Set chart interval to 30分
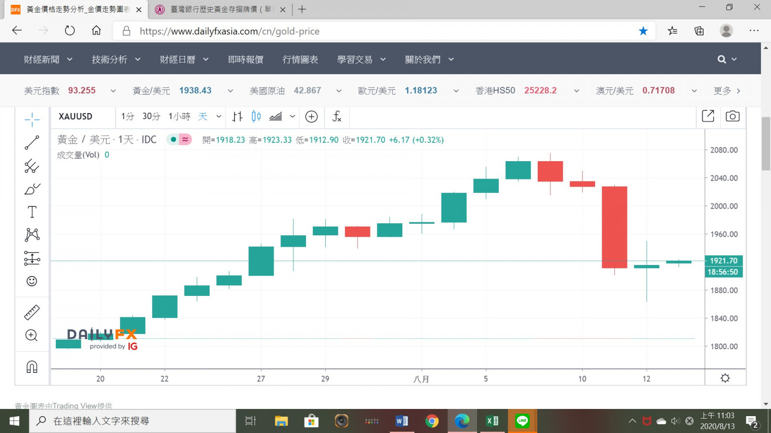Viewport: 771px width, 433px height. [151, 116]
